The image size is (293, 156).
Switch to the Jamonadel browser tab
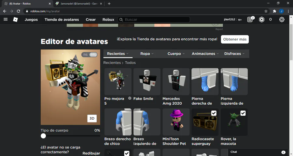(78, 4)
